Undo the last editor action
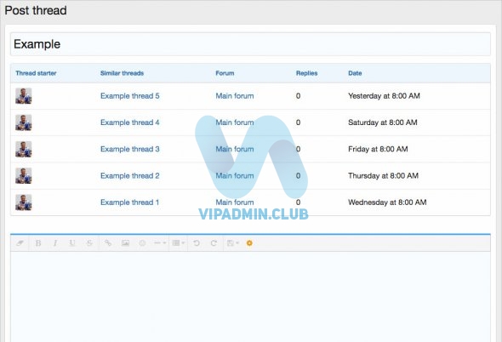The height and width of the screenshot is (342, 502). [x=197, y=243]
